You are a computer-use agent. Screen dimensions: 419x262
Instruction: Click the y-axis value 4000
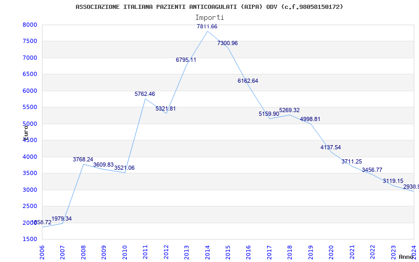(x=30, y=157)
